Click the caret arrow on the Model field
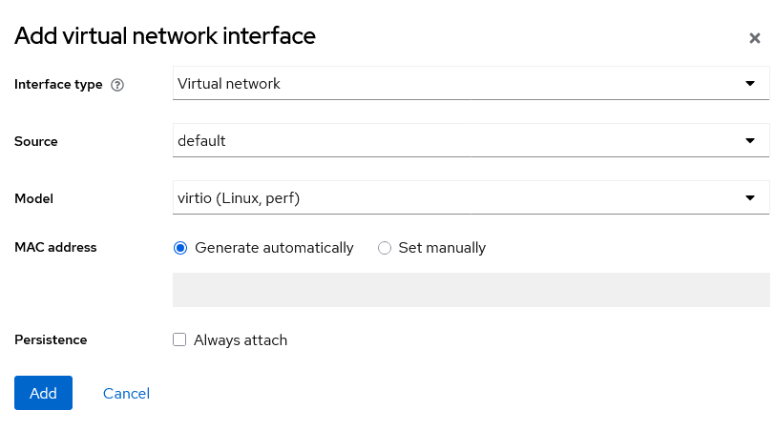 [749, 198]
